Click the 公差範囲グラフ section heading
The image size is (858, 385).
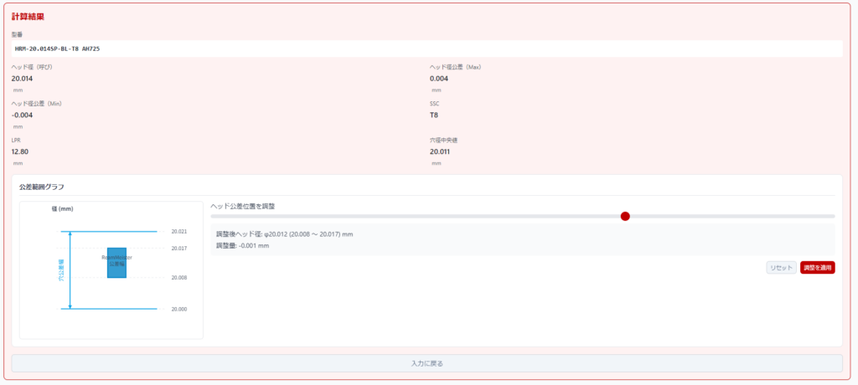41,187
